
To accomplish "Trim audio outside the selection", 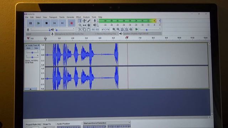I will coord(93,30).
